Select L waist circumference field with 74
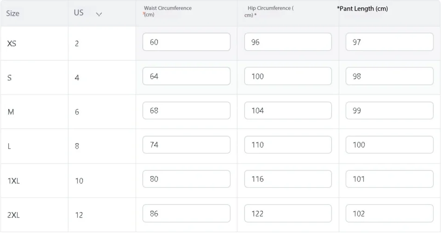The image size is (441, 233). tap(186, 145)
